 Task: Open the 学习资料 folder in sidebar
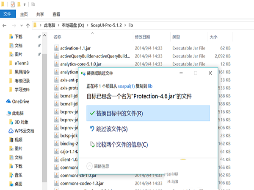(x=19, y=89)
